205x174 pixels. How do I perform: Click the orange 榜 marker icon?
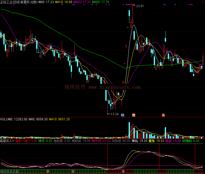pyautogui.click(x=134, y=115)
